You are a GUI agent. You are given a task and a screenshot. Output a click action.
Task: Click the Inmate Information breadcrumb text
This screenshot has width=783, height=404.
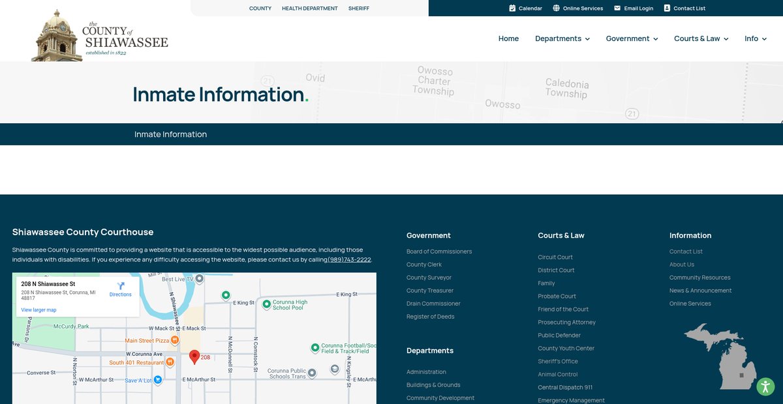(x=170, y=134)
